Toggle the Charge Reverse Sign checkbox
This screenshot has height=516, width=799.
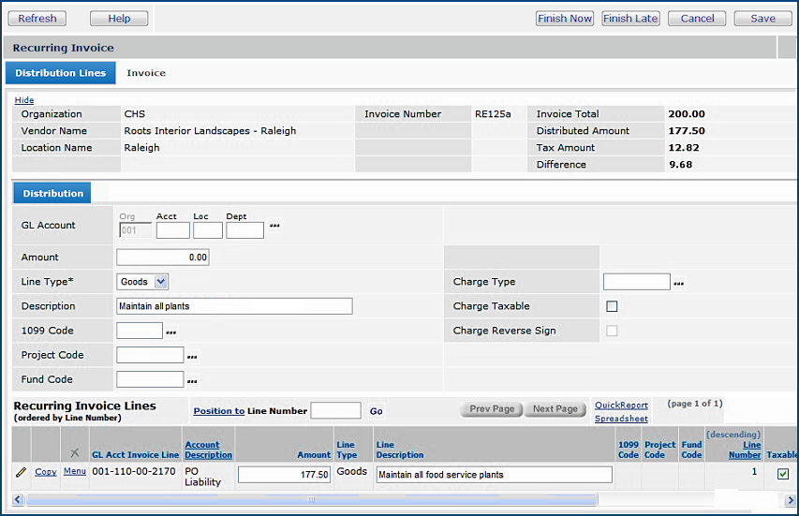(612, 331)
